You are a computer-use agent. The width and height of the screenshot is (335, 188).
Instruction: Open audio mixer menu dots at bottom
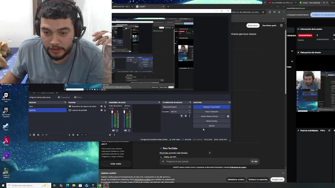pos(114,135)
